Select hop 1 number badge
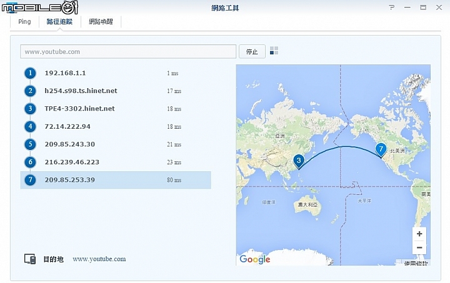Viewport: 450px width, 283px height. click(30, 73)
